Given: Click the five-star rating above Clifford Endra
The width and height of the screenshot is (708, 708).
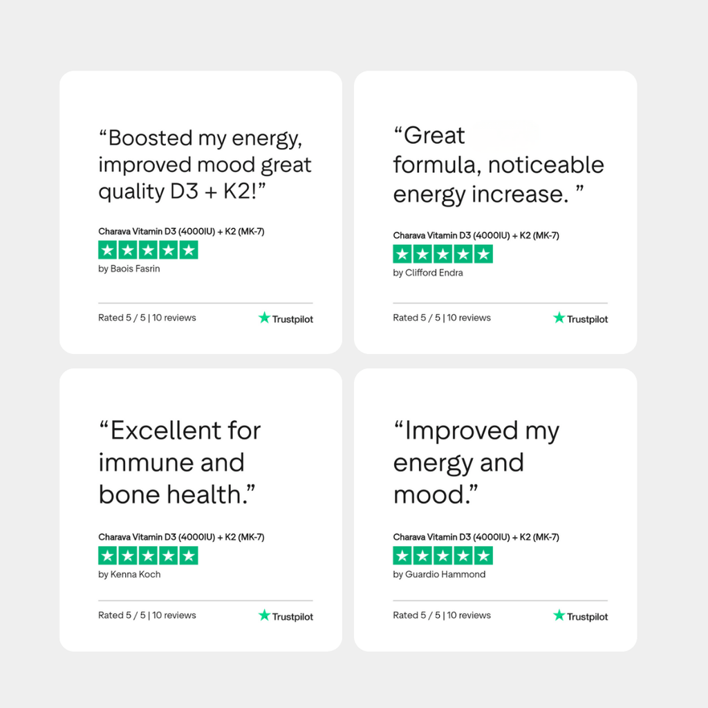Looking at the screenshot, I should pyautogui.click(x=442, y=254).
